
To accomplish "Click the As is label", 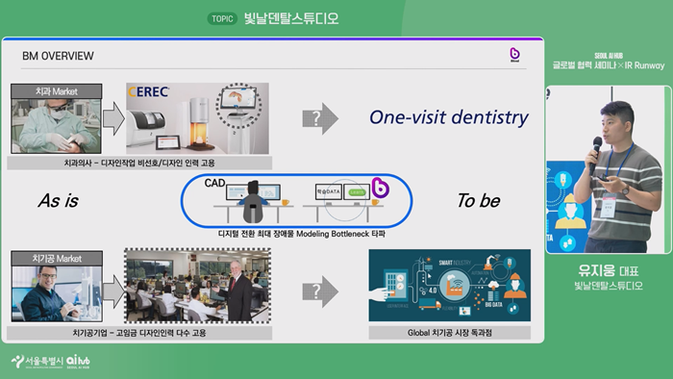I will pos(59,200).
